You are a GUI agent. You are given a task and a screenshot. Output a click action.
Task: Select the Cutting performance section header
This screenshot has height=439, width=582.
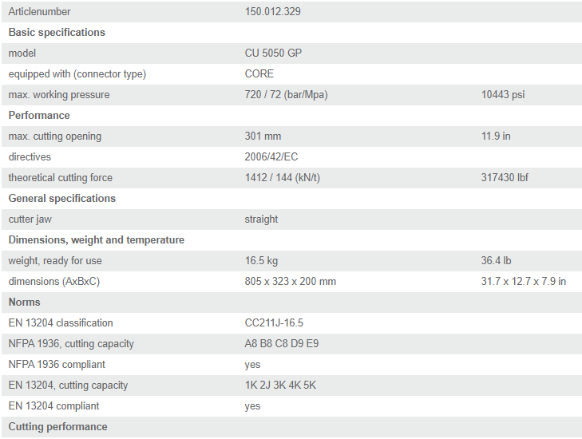(58, 427)
